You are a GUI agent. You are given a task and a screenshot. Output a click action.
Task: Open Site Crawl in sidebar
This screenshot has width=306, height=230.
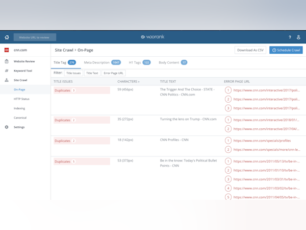coord(20,80)
